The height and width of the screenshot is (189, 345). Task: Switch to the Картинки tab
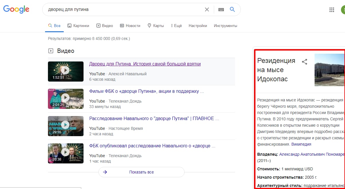78,26
